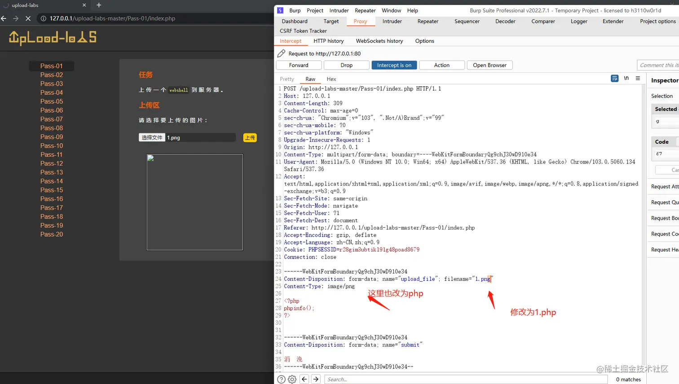Go to next search match arrow
679x384 pixels.
coord(316,379)
